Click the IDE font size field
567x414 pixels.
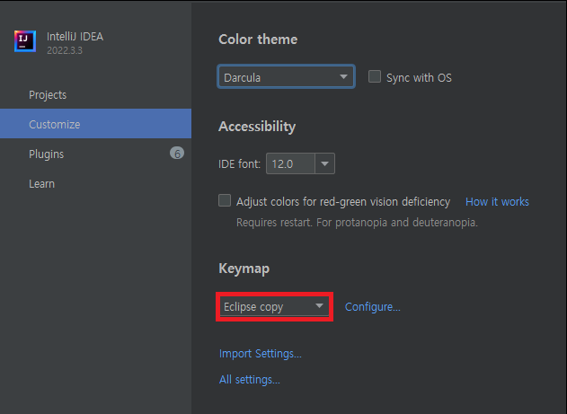pos(290,163)
